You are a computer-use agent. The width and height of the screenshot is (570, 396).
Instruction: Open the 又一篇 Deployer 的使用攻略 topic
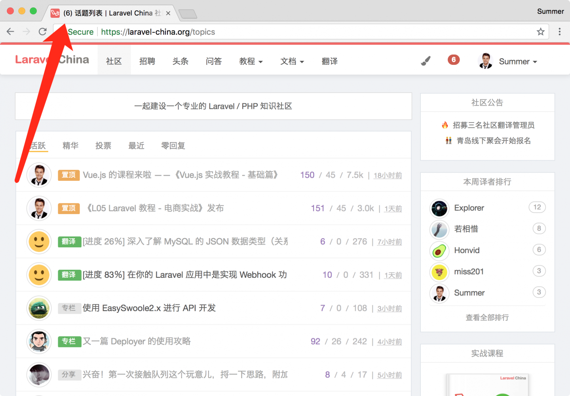click(x=137, y=341)
